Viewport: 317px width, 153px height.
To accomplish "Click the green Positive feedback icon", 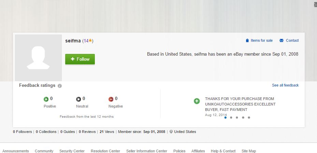I will pos(46,99).
